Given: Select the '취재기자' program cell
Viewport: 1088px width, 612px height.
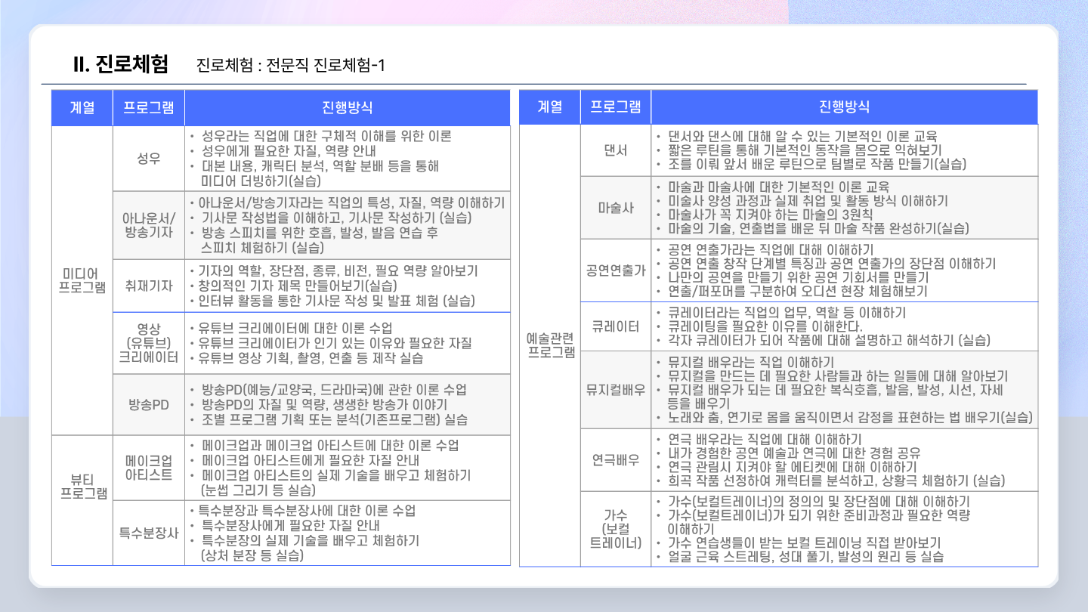Looking at the screenshot, I should point(149,286).
